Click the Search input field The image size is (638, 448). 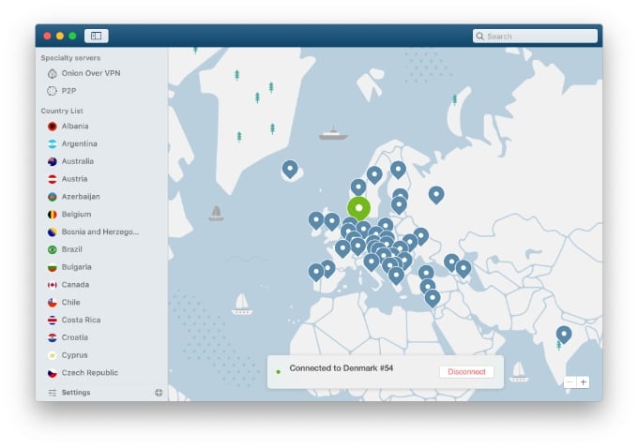tap(535, 36)
